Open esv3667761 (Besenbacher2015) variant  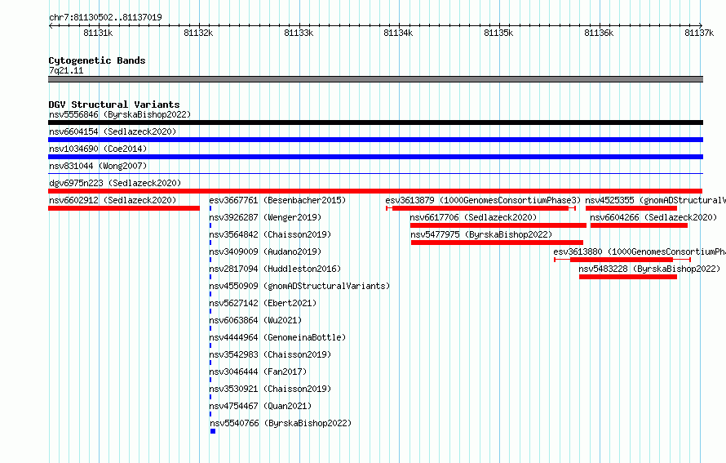[277, 200]
